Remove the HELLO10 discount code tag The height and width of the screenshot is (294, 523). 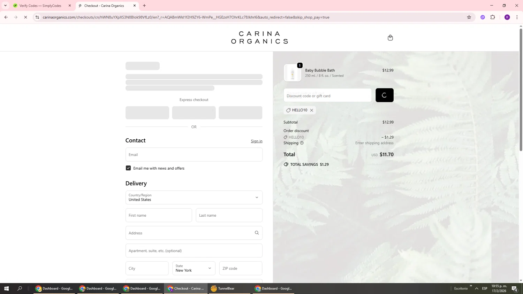point(312,110)
